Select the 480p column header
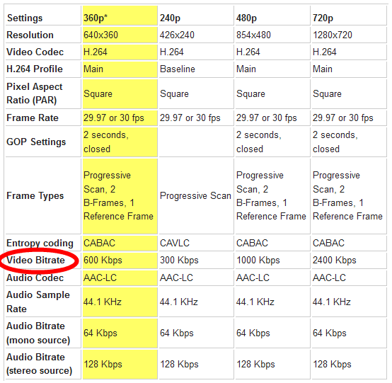 [272, 16]
